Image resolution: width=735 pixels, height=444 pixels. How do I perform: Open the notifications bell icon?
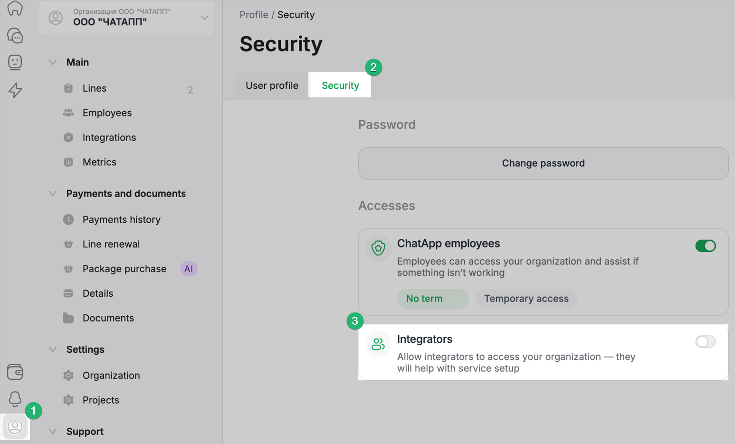[x=15, y=399]
